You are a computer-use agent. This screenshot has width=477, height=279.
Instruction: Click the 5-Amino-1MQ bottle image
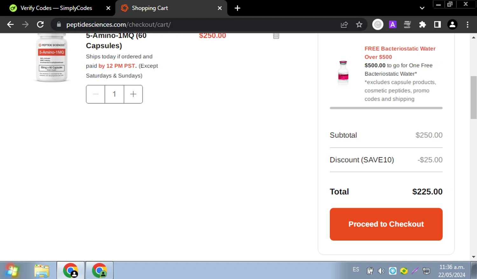52,58
